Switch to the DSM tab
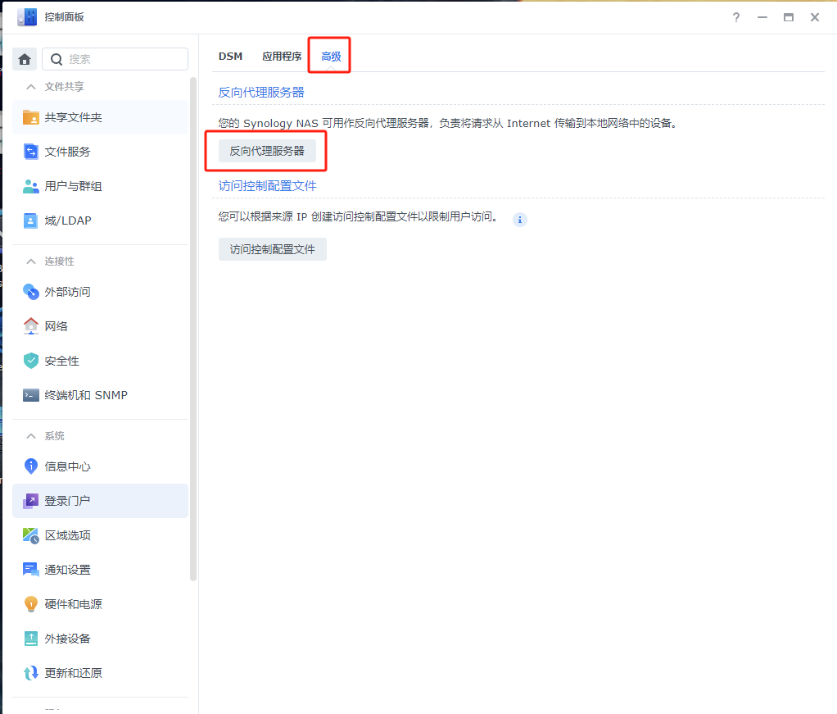The image size is (837, 714). click(x=231, y=56)
